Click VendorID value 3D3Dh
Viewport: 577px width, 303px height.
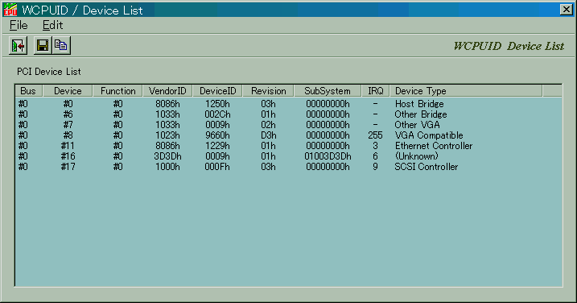167,156
